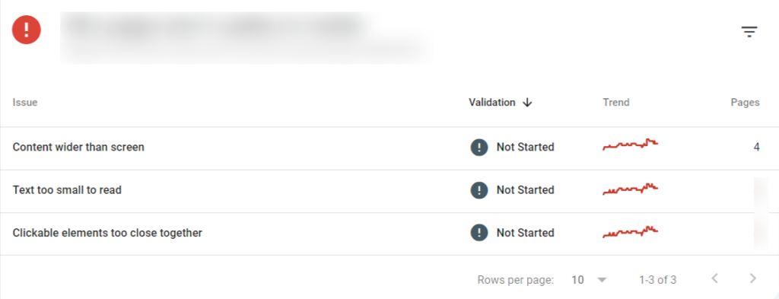Image resolution: width=779 pixels, height=299 pixels.
Task: Click the Issue column header
Action: [x=25, y=102]
